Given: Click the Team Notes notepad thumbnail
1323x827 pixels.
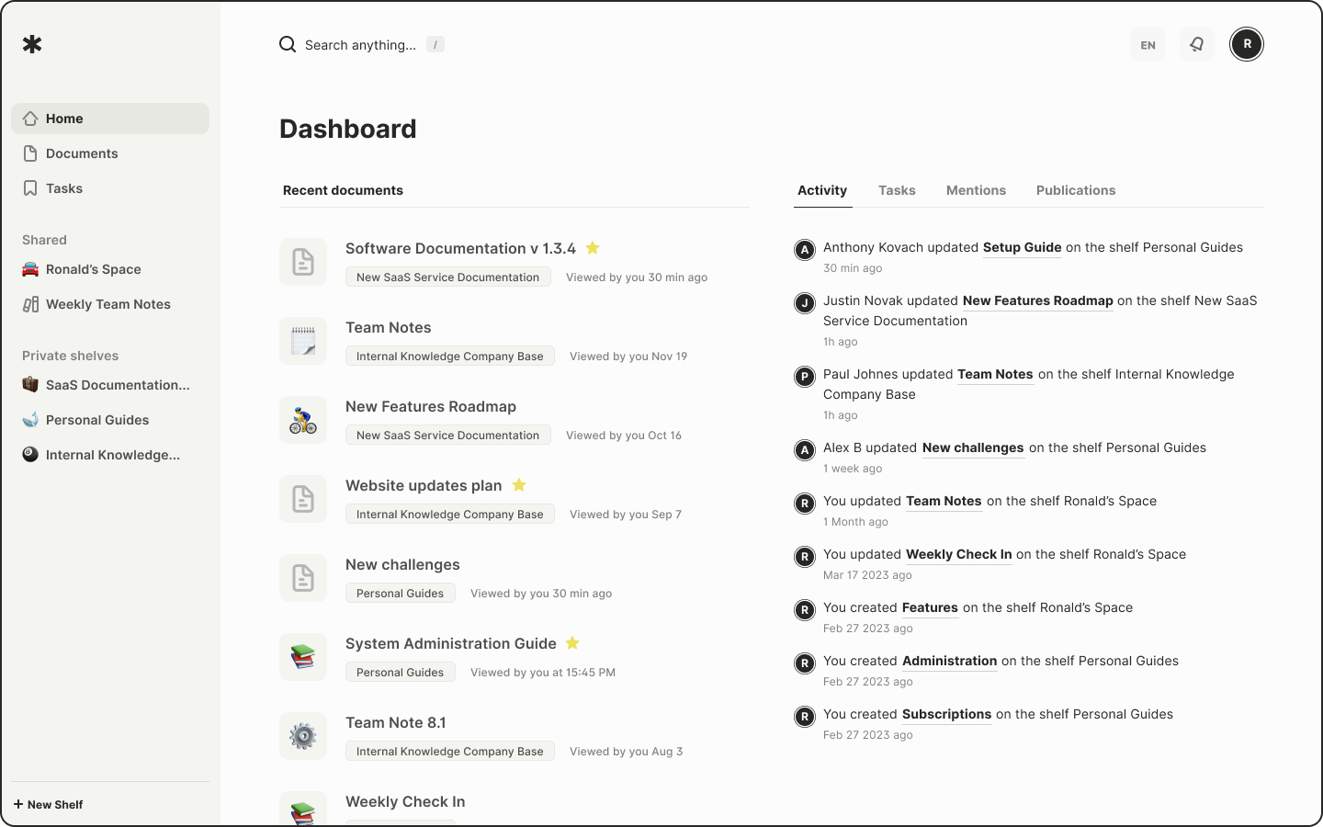Looking at the screenshot, I should coord(303,341).
